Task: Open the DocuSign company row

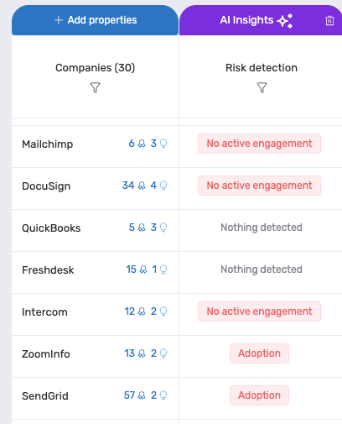Action: pos(95,188)
